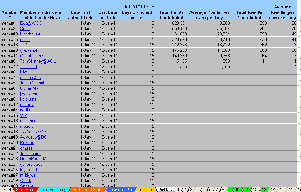Click the Lighthouse member link
The width and height of the screenshot is (301, 192).
pos(30,34)
